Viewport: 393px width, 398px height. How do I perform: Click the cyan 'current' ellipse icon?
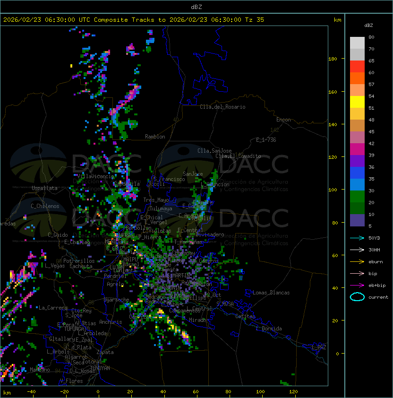(357, 297)
